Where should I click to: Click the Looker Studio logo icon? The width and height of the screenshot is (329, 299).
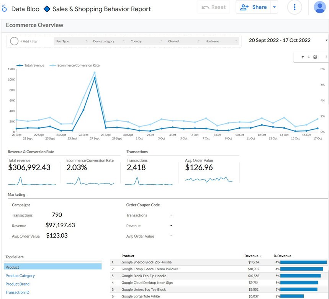[5, 8]
